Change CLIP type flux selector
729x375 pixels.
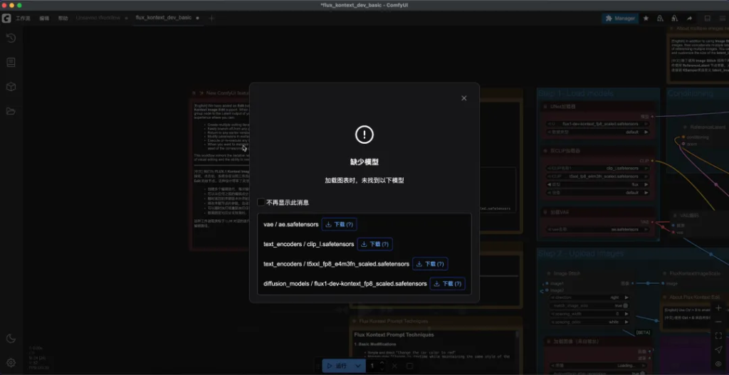598,184
